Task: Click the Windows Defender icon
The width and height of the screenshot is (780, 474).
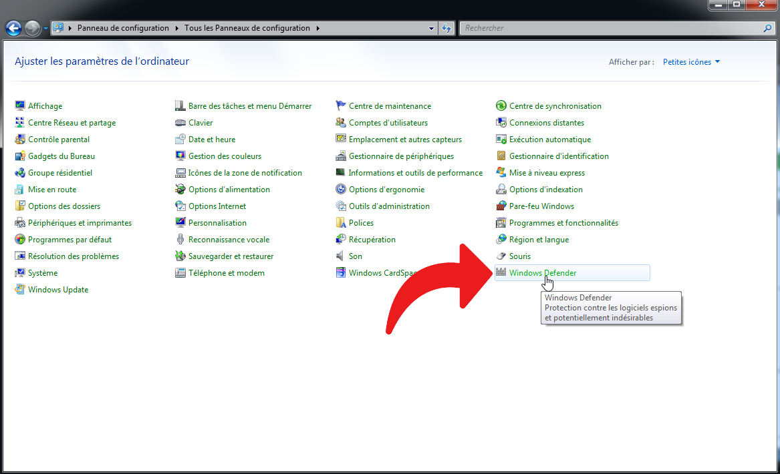Action: coord(501,273)
